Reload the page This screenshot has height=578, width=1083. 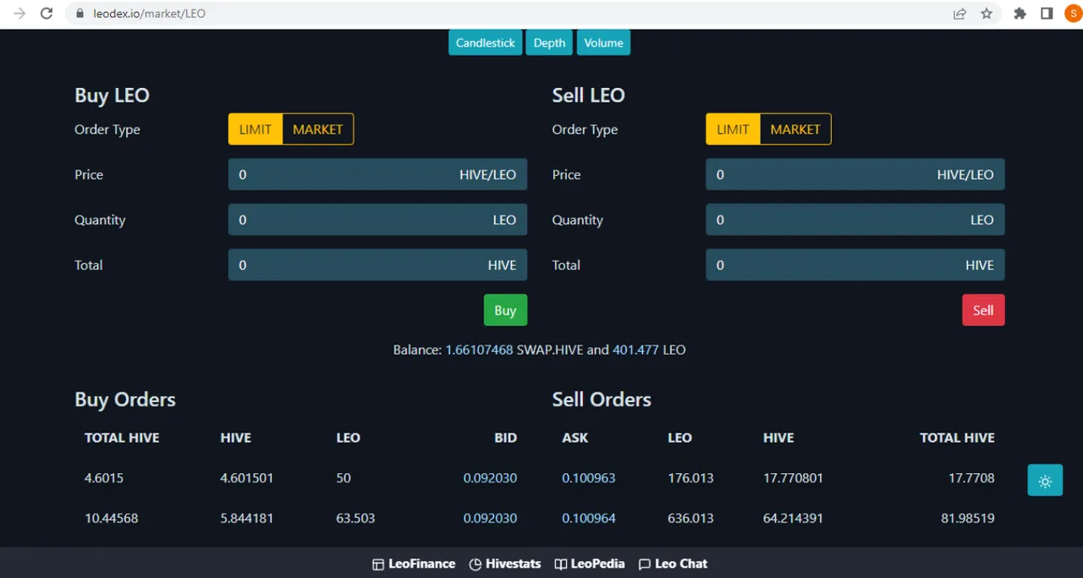click(x=47, y=14)
